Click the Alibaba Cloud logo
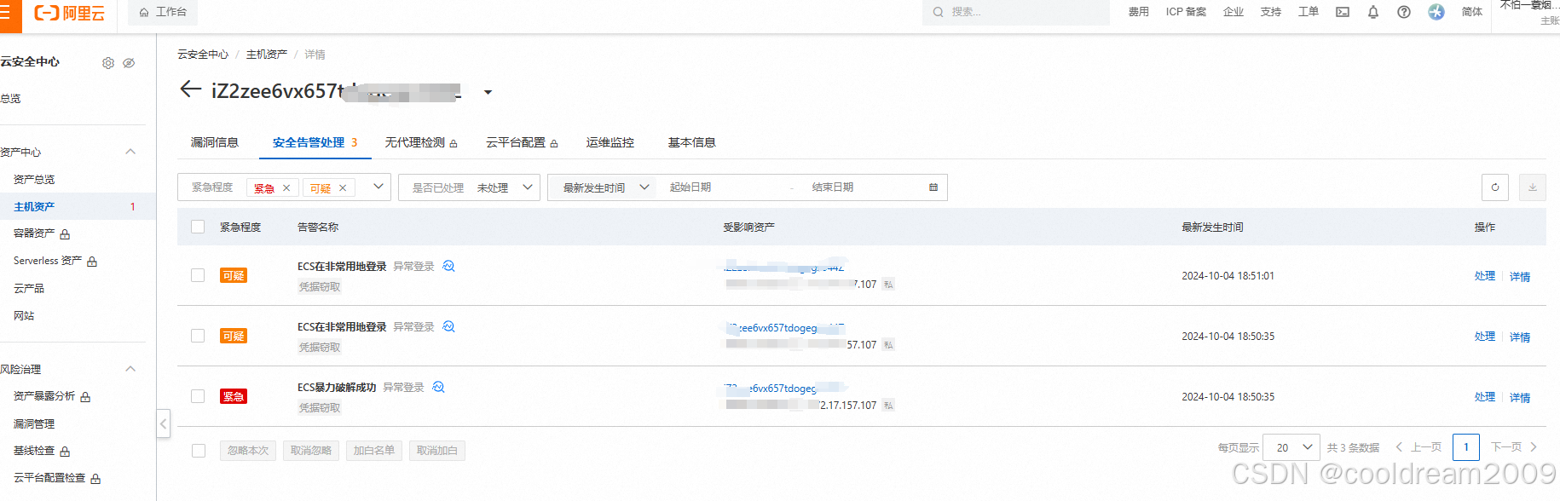 (x=70, y=13)
